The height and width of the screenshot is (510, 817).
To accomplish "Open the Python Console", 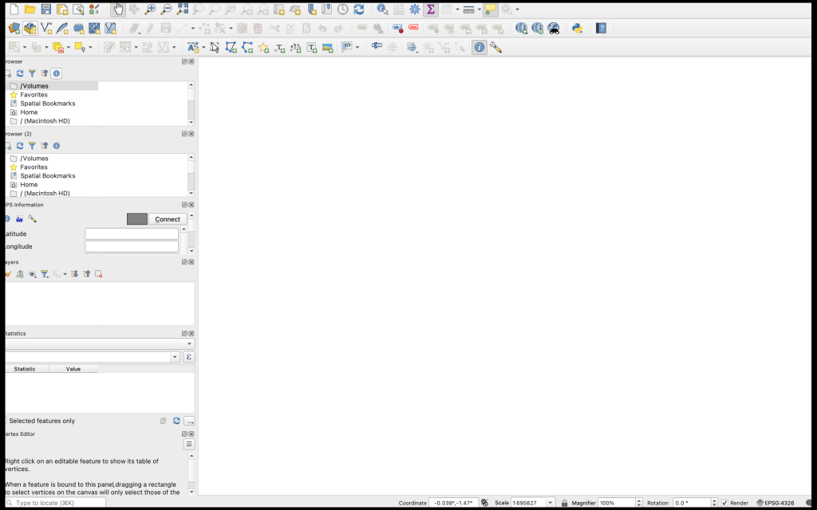I will click(577, 28).
